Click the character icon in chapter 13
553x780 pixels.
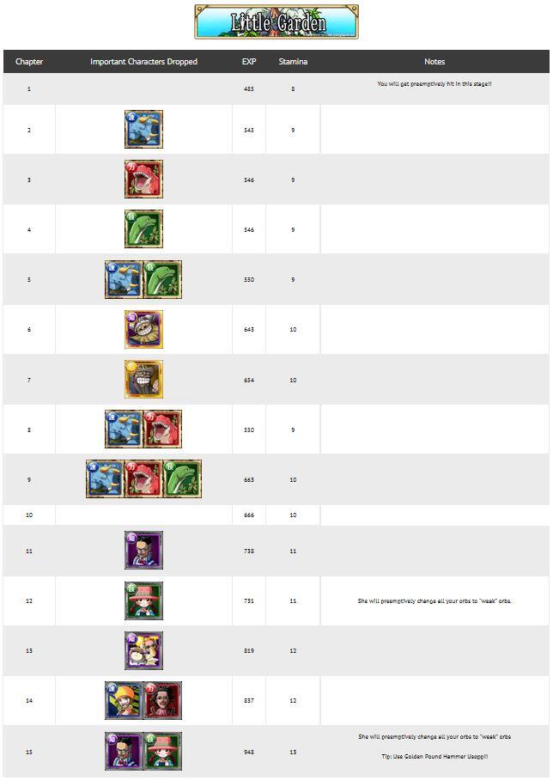tap(143, 650)
